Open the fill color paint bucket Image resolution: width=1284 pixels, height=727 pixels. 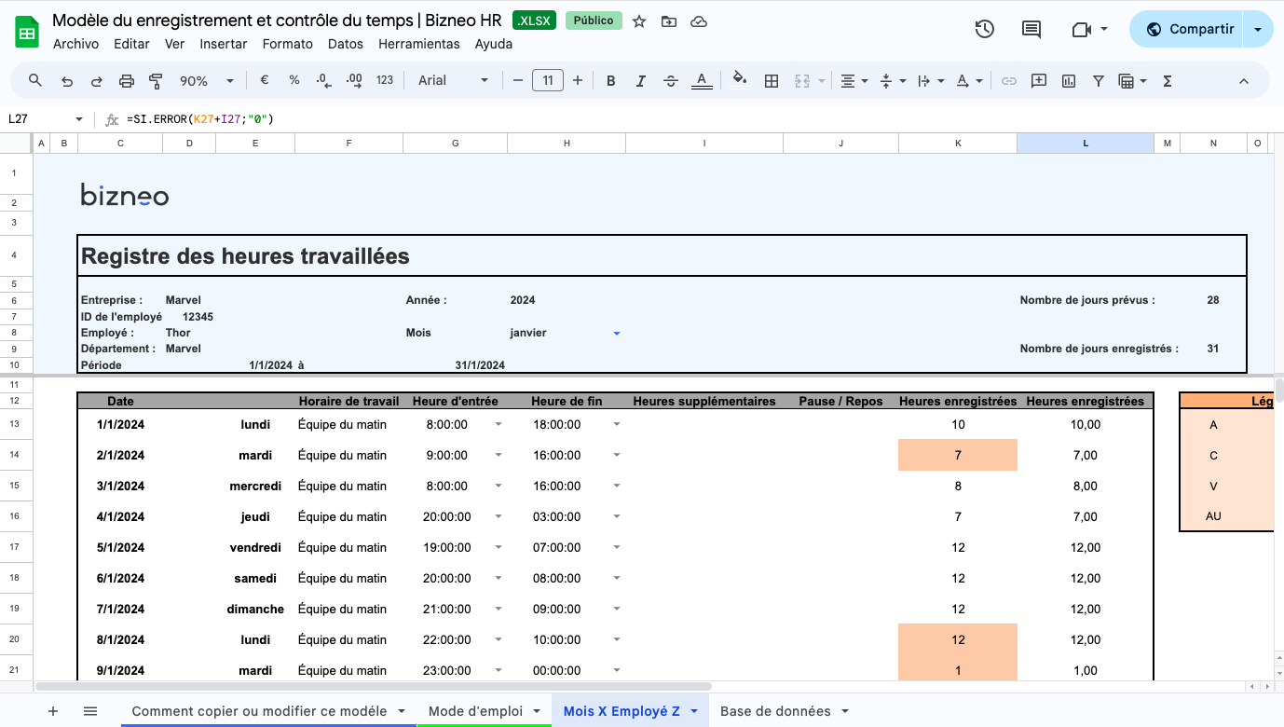[x=740, y=81]
